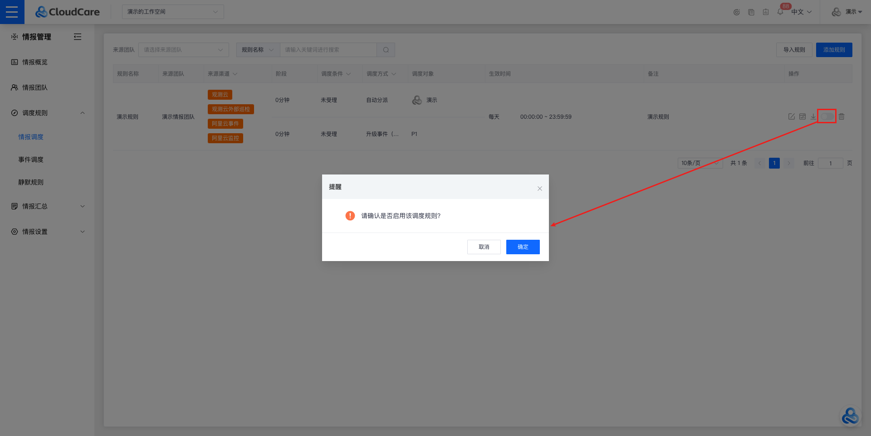Toggle the 演示规则 enable switch
This screenshot has width=871, height=436.
coord(827,116)
